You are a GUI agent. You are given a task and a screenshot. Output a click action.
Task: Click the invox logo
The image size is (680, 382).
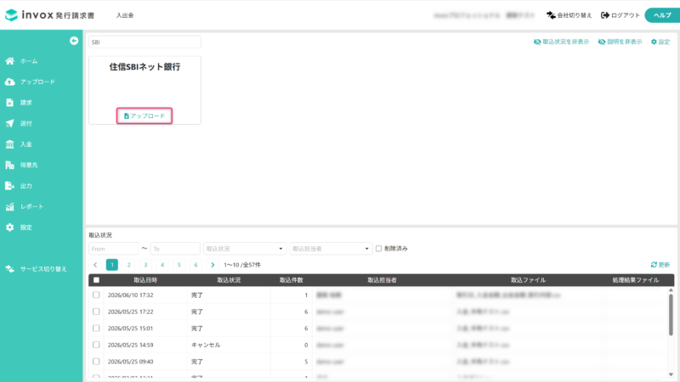[x=49, y=15]
